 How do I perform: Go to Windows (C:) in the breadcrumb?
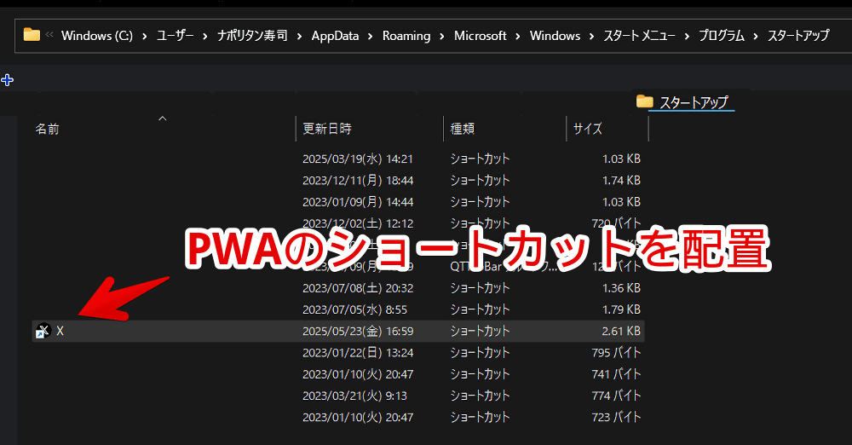(97, 36)
